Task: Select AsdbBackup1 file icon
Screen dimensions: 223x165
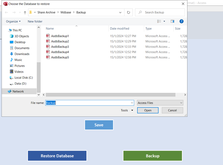Action: coord(48,36)
